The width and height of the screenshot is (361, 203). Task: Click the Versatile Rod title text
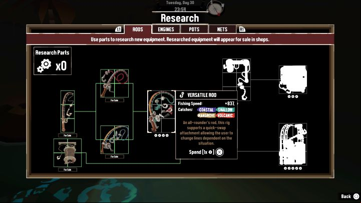pyautogui.click(x=202, y=95)
